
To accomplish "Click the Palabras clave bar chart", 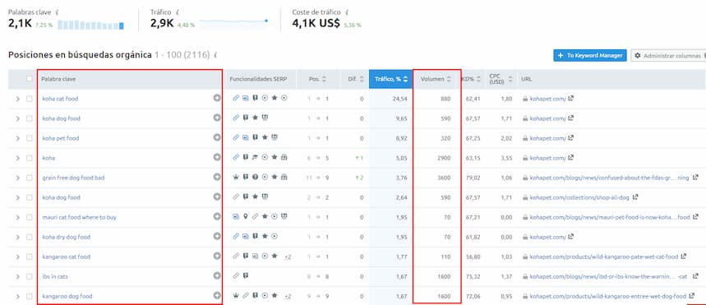I will click(x=90, y=25).
